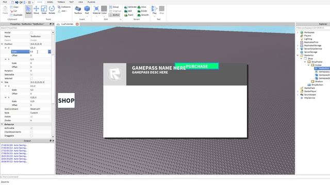
Task: Toggle the Archivable checkbox
Action: click(x=31, y=128)
